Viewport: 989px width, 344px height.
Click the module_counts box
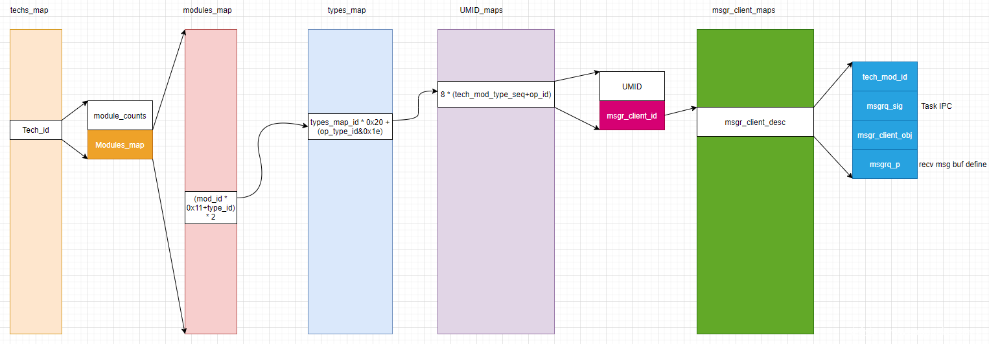point(120,115)
